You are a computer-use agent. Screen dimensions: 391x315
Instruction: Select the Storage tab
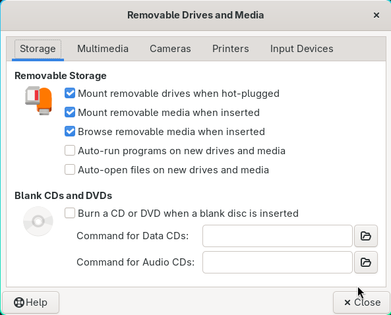(38, 49)
